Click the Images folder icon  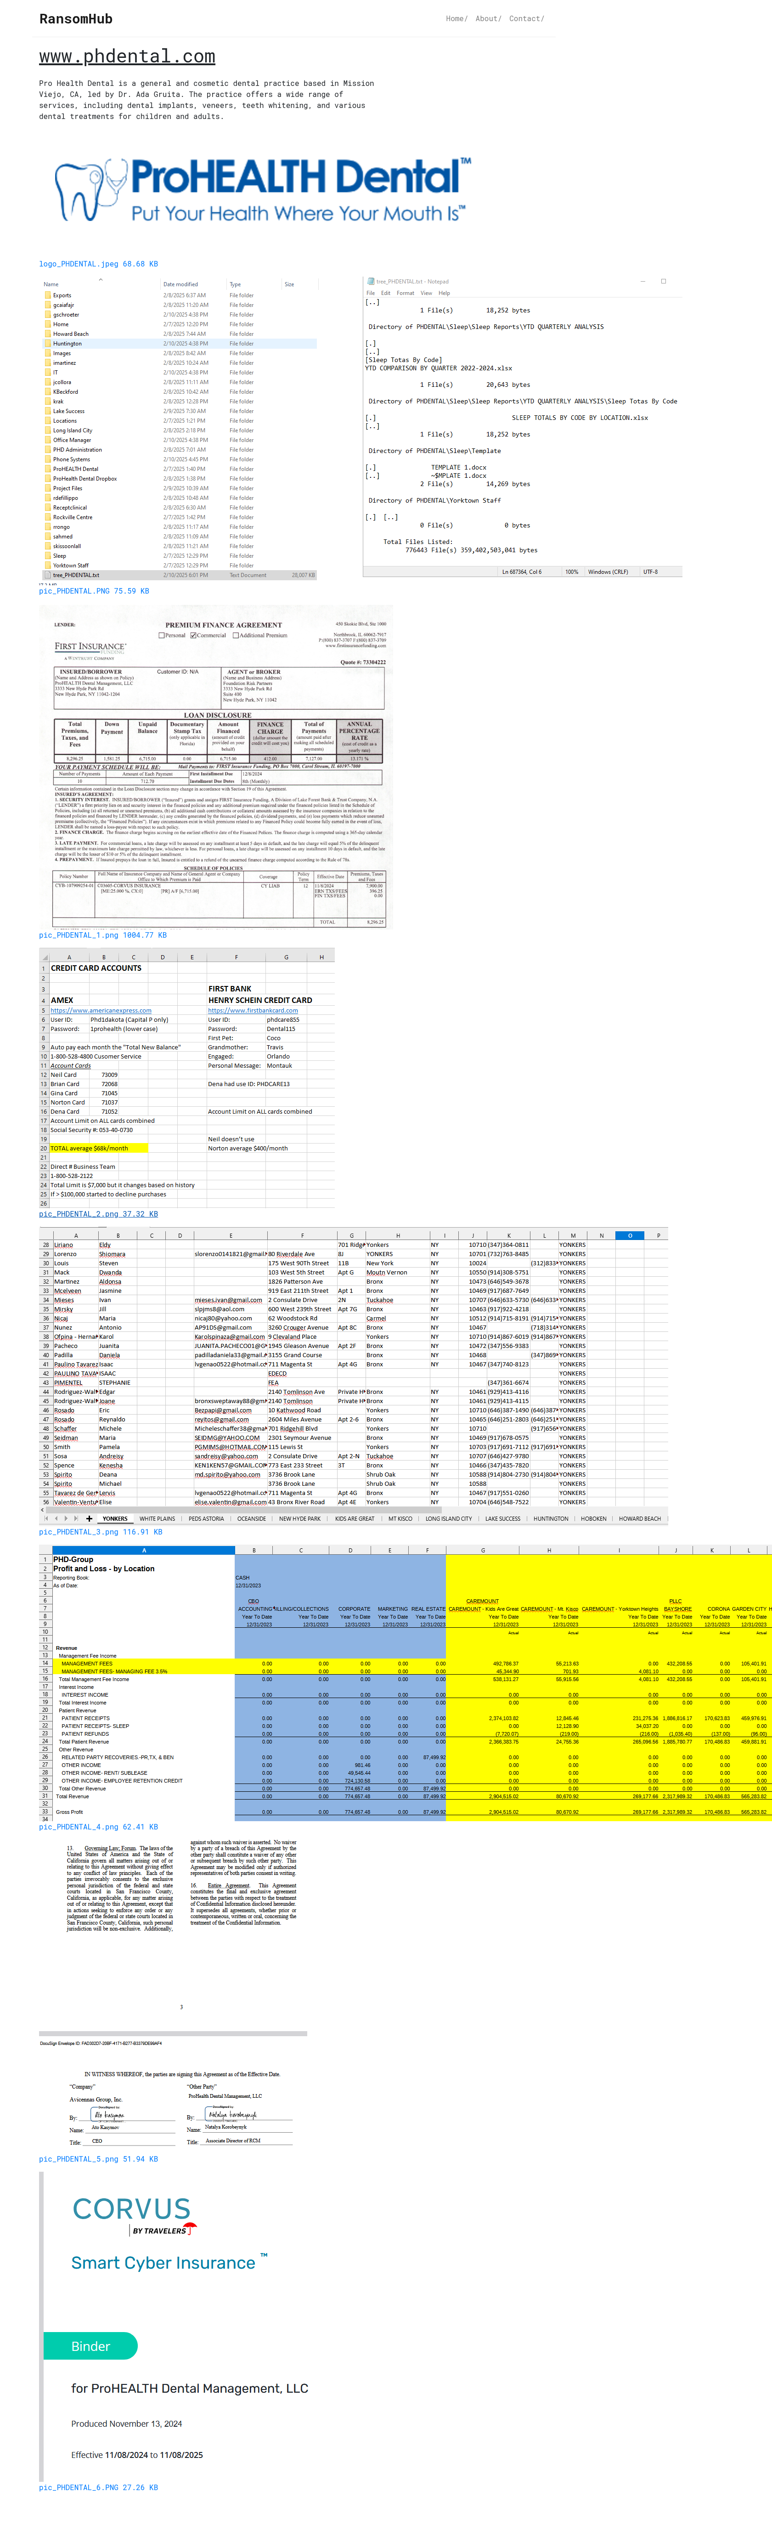46,353
